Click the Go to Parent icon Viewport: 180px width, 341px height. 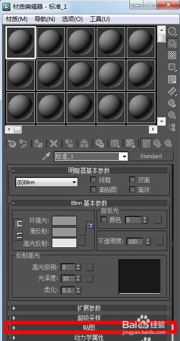(157, 143)
